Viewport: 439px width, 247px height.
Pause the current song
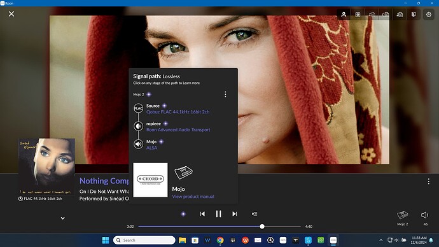(218, 214)
